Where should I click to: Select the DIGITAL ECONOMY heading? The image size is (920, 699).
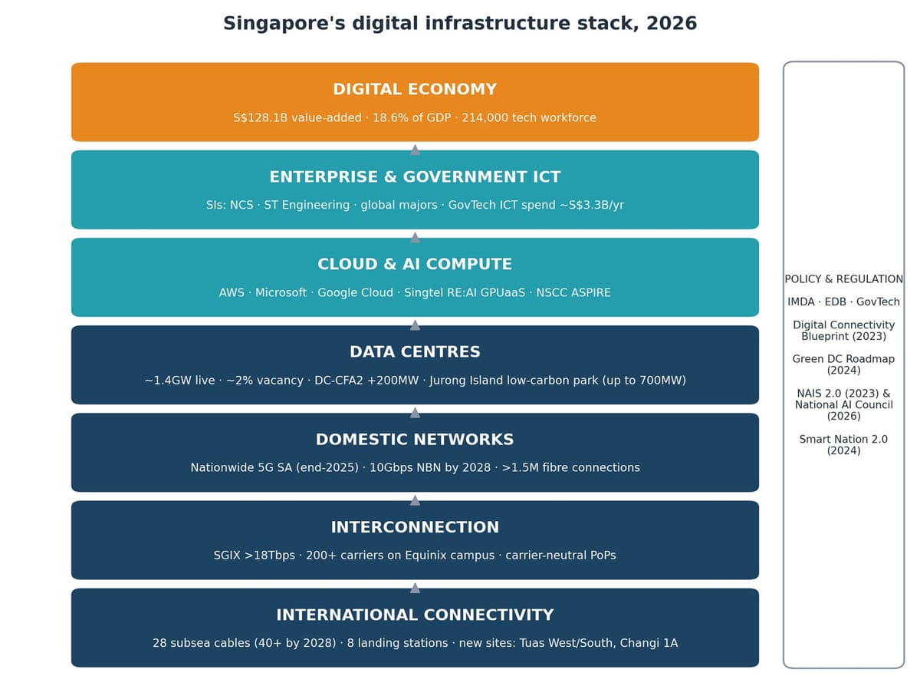pos(415,90)
